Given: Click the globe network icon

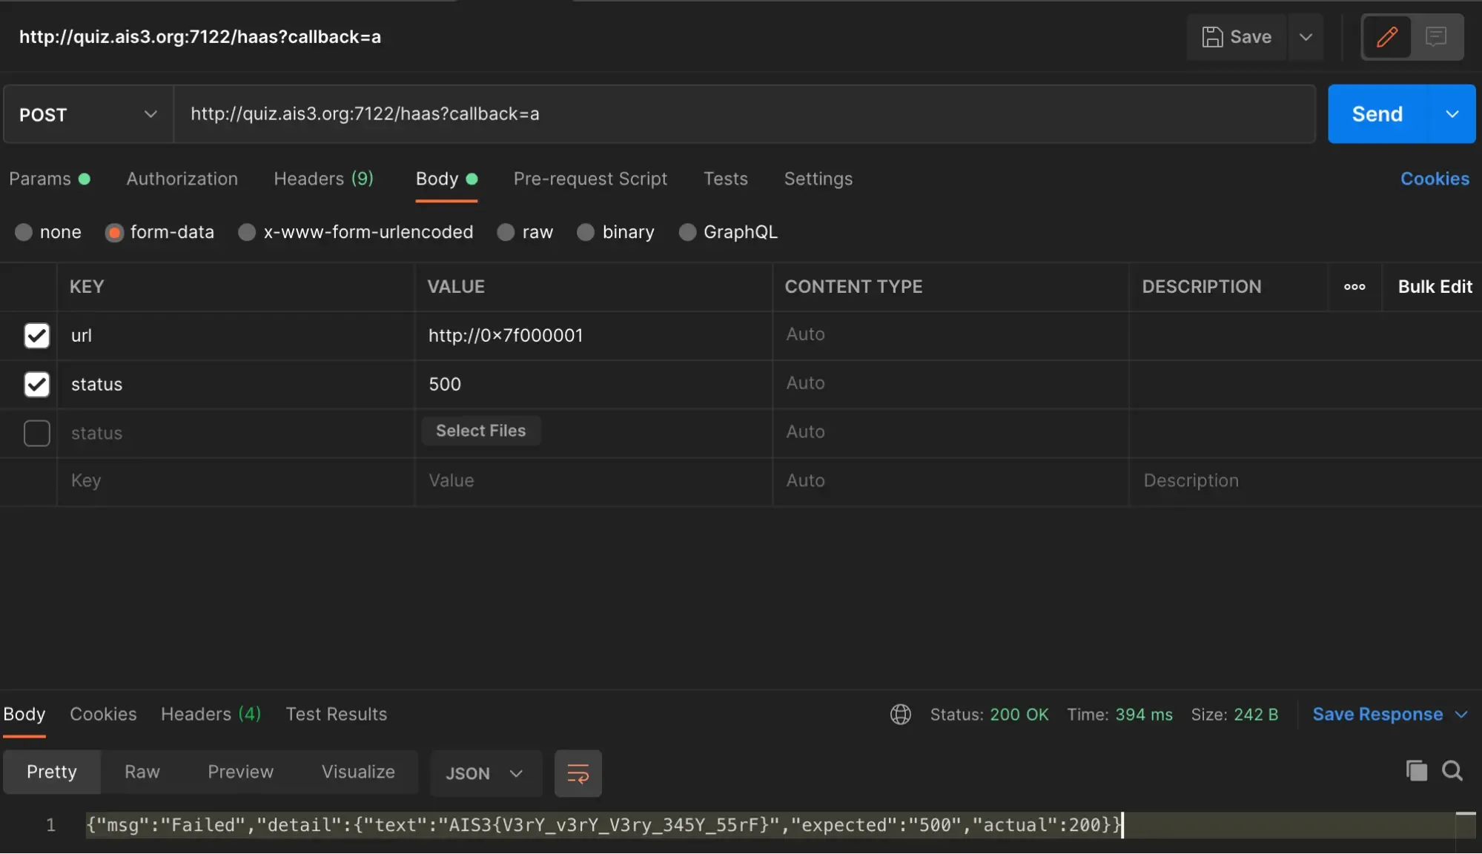Looking at the screenshot, I should pos(900,715).
